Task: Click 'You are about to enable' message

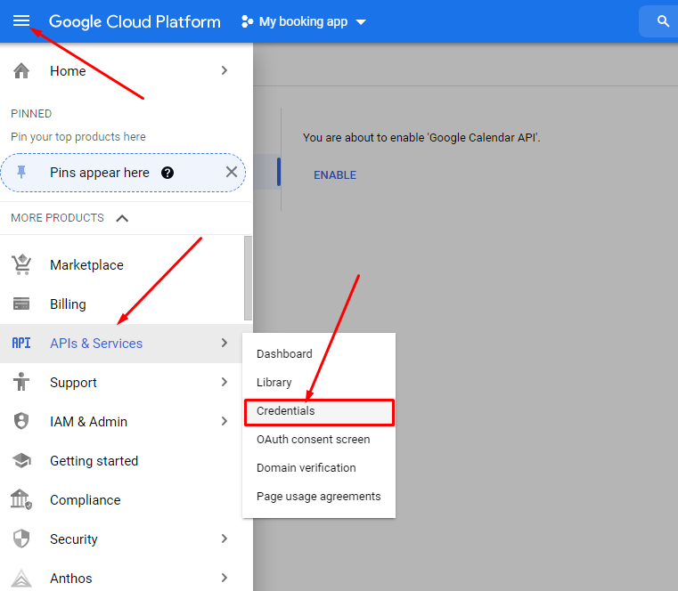Action: pos(421,138)
